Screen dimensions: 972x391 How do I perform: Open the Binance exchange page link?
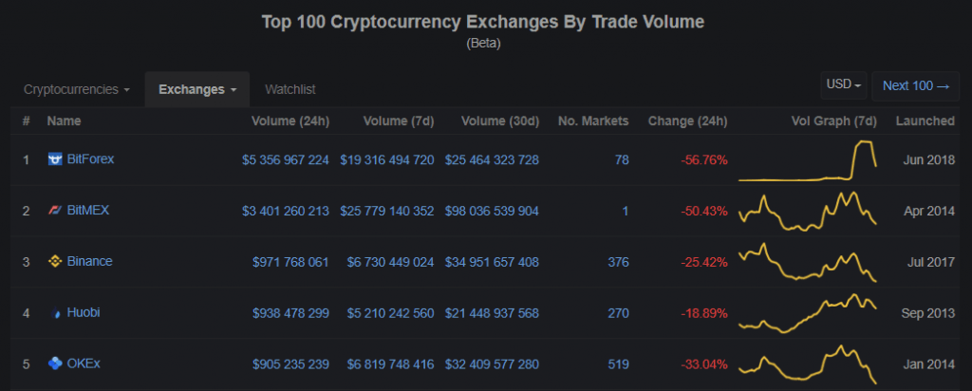(89, 261)
